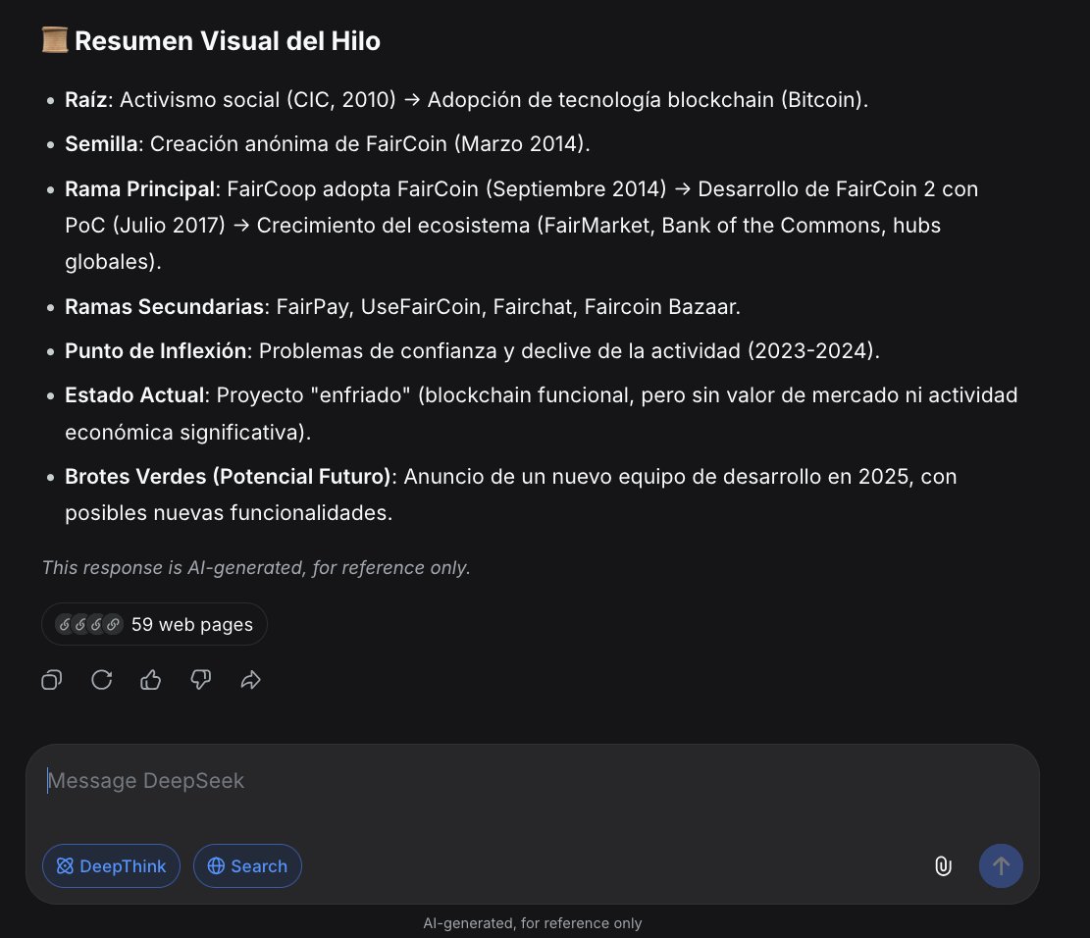This screenshot has height=938, width=1090.
Task: Click the Resumen Visual del Hilo heading
Action: 228,41
